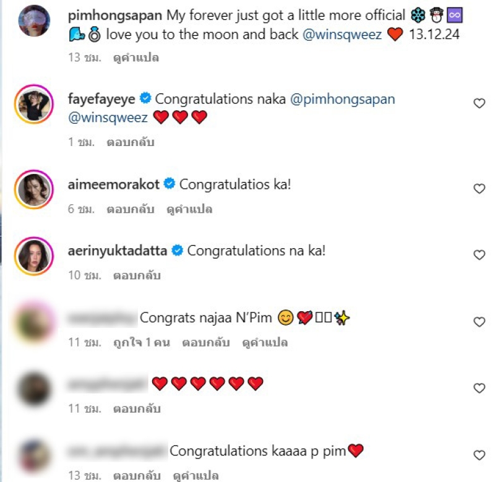Like the 'Congrats najaa N'Pim' comment
Screen dimensions: 495x482
(x=479, y=322)
